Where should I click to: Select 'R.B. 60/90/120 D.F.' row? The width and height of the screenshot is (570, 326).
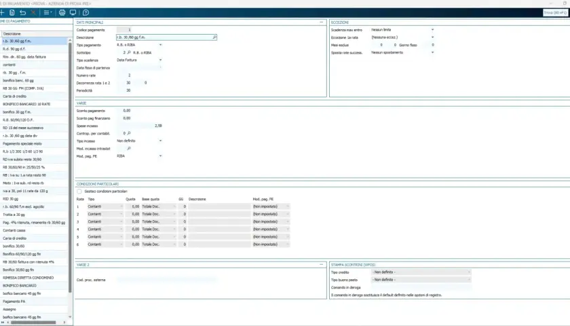tap(35, 120)
